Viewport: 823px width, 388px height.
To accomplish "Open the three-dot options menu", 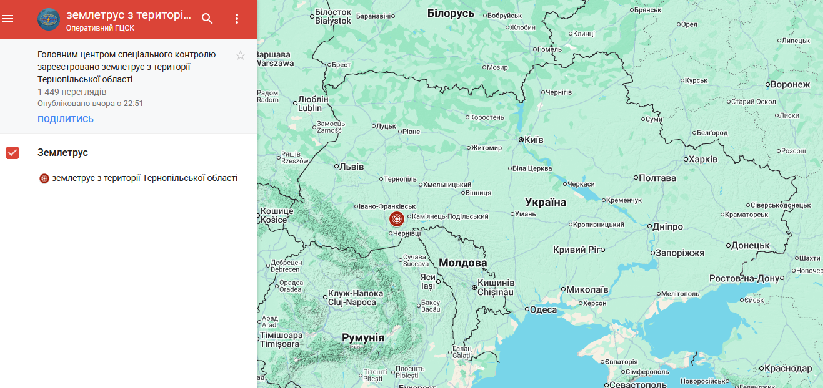I will pos(236,19).
